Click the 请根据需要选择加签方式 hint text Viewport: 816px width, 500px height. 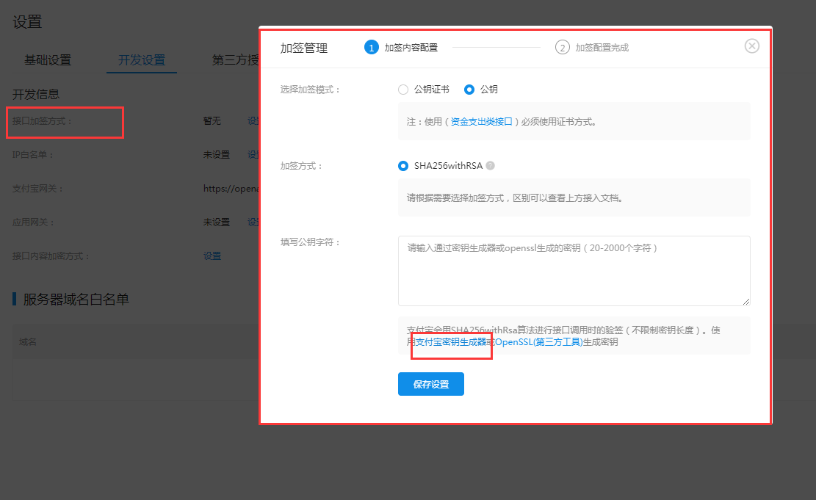click(x=515, y=198)
